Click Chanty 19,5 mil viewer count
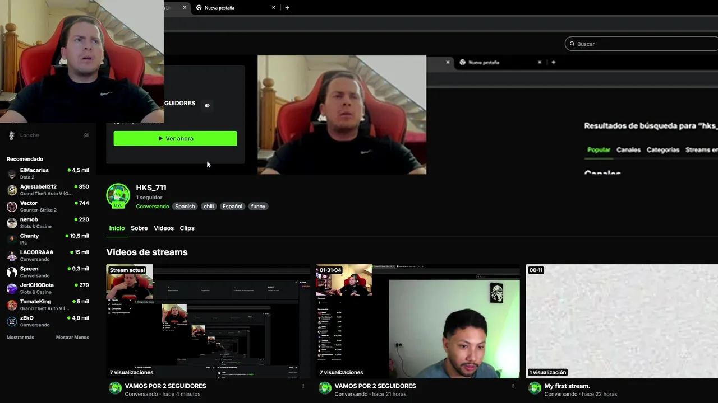The width and height of the screenshot is (718, 403). click(77, 236)
